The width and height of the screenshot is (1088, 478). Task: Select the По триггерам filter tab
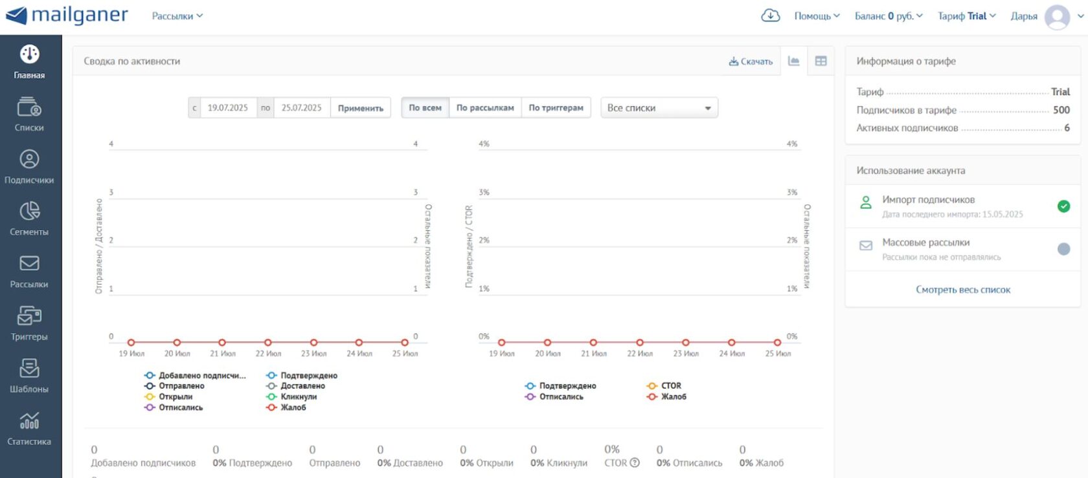pyautogui.click(x=556, y=108)
